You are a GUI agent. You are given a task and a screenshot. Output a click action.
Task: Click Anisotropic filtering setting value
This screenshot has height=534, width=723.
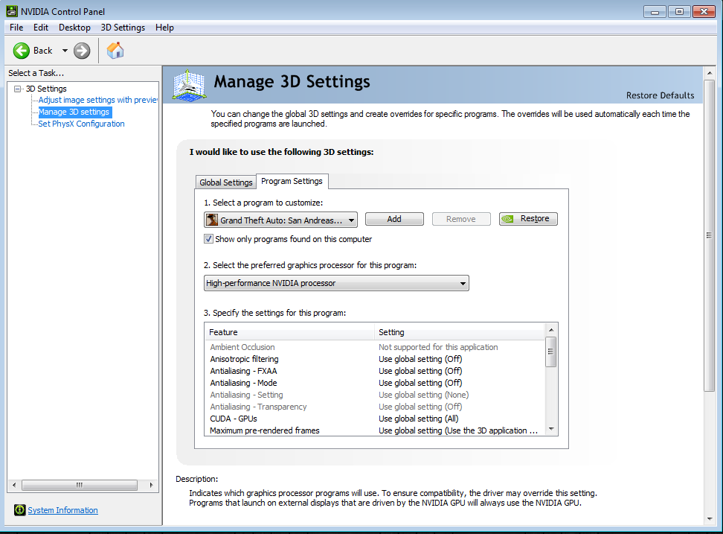click(x=420, y=359)
